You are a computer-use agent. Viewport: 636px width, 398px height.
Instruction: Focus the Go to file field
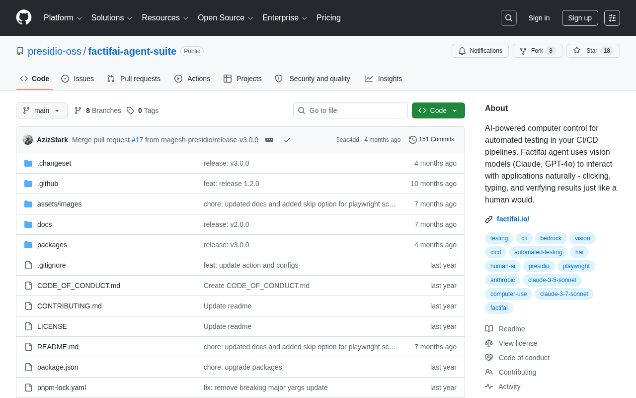[x=350, y=110]
